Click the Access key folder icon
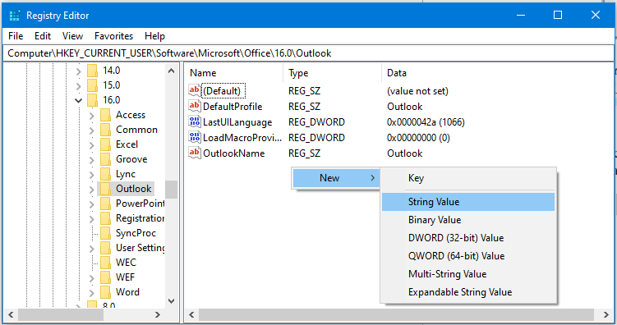The height and width of the screenshot is (325, 617). (105, 115)
